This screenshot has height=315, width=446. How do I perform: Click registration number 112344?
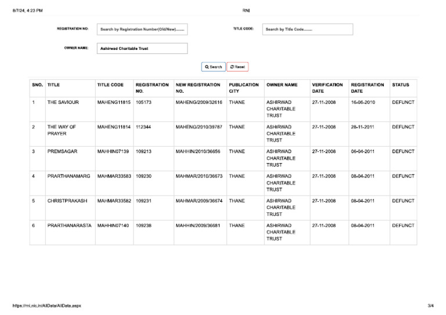[x=143, y=127]
